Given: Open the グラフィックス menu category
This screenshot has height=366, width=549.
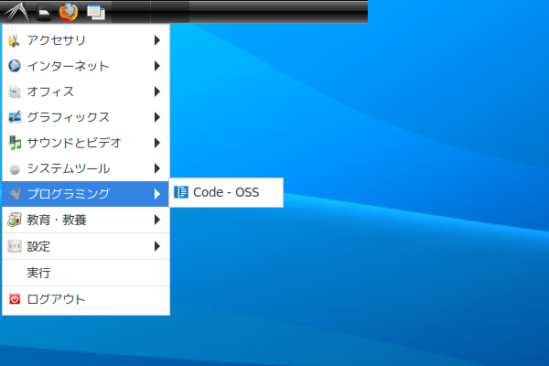Looking at the screenshot, I should [x=86, y=117].
